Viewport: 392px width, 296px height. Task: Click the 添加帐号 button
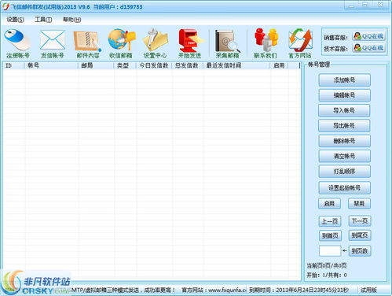(344, 80)
